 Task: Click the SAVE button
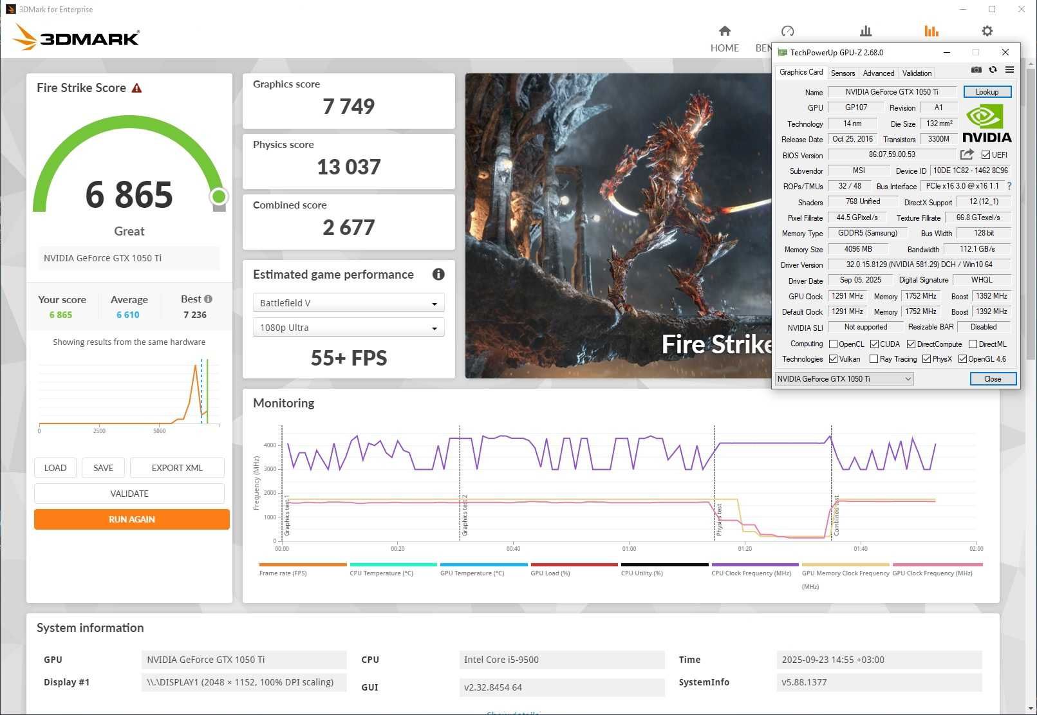[x=103, y=468]
